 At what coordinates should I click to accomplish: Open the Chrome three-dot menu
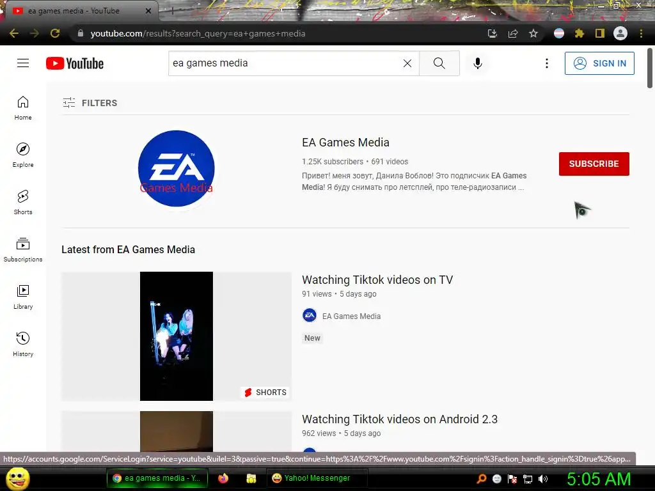click(641, 33)
